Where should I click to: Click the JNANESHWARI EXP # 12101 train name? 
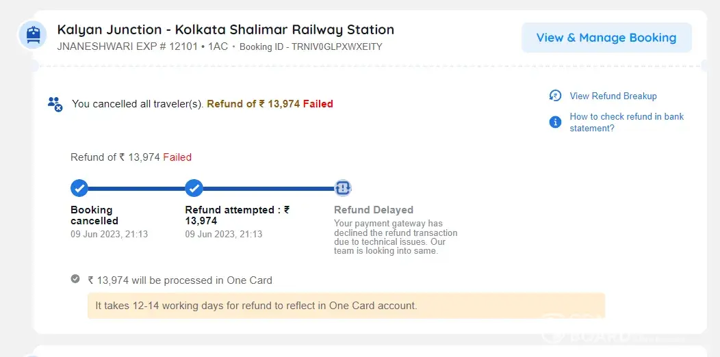pyautogui.click(x=127, y=47)
